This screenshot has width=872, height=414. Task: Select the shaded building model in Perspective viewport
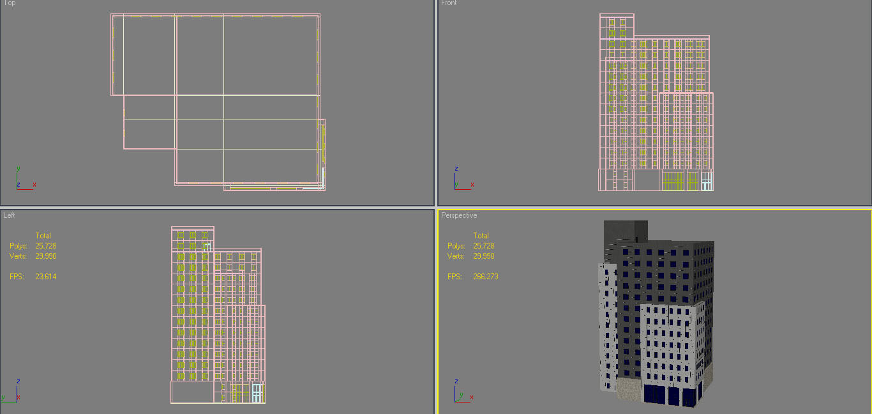656,313
